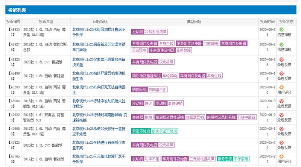The image size is (301, 167).
Task: Click the 熄火 tag
Action: click(x=148, y=103)
